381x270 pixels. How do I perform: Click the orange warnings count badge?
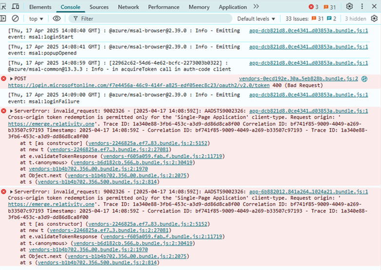(330, 7)
